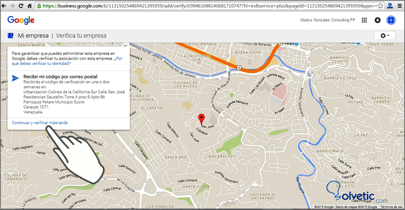Choose Recibir mi código por correo postal
Image resolution: width=405 pixels, height=210 pixels.
(x=61, y=76)
